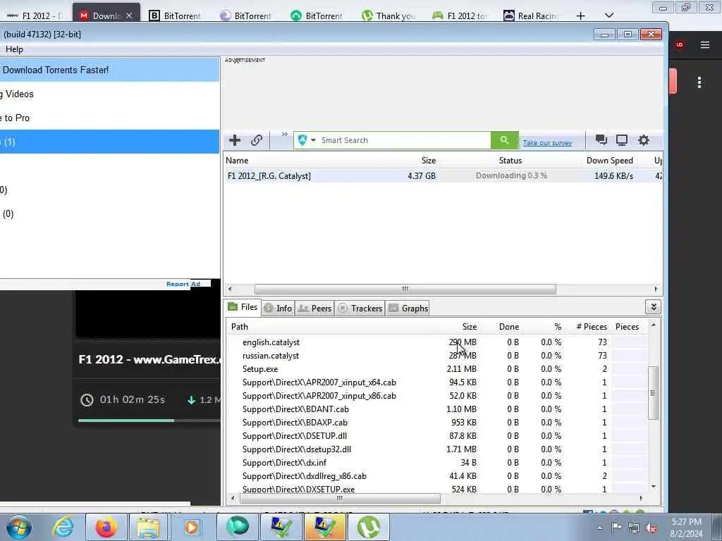Open Windows Media Player taskbar icon
722x541 pixels.
[191, 527]
